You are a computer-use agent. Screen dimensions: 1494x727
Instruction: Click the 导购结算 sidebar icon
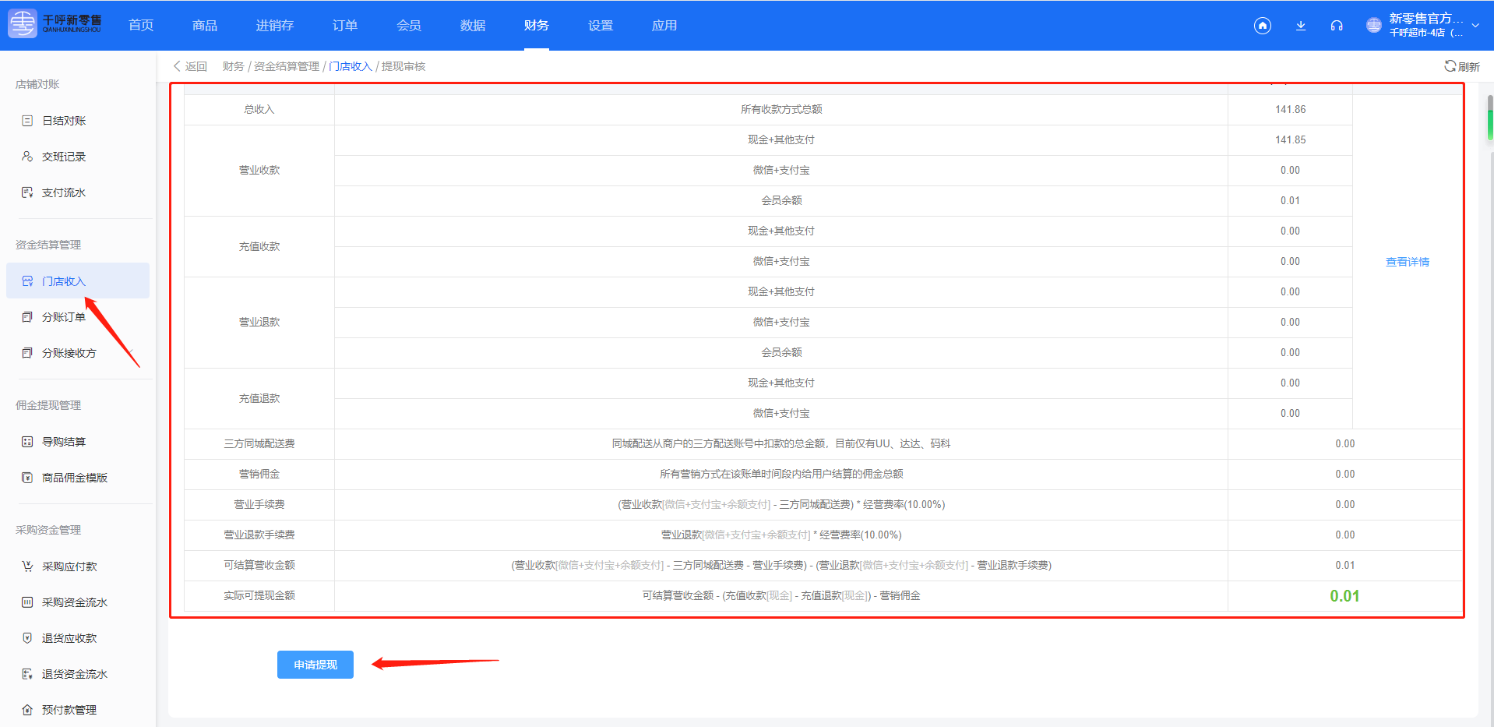coord(27,442)
